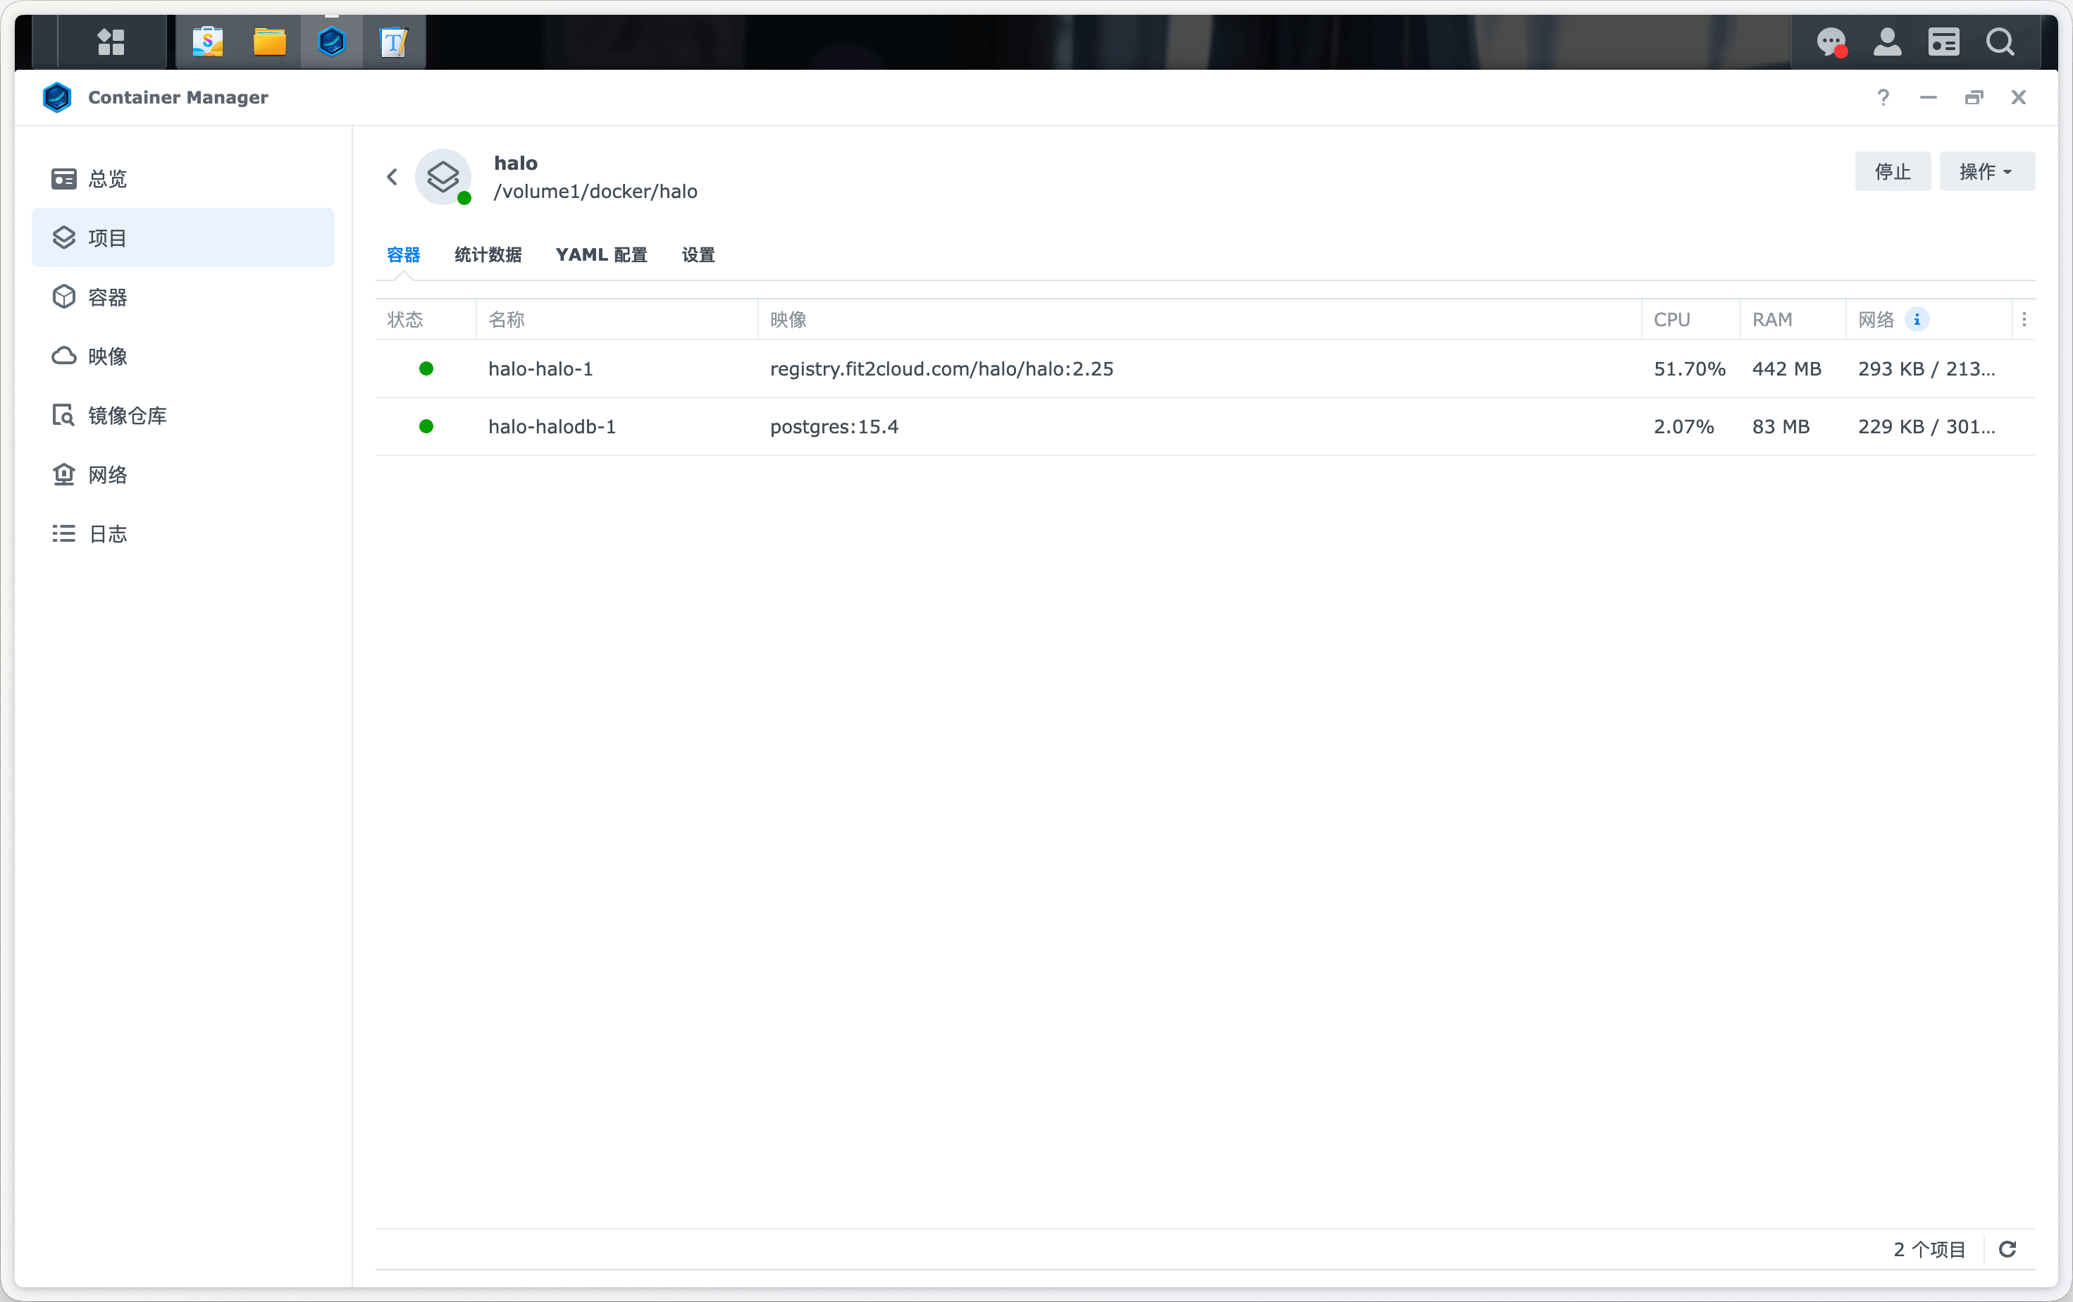Refresh the container list
Screen dimensions: 2073x1302
click(x=2007, y=1248)
